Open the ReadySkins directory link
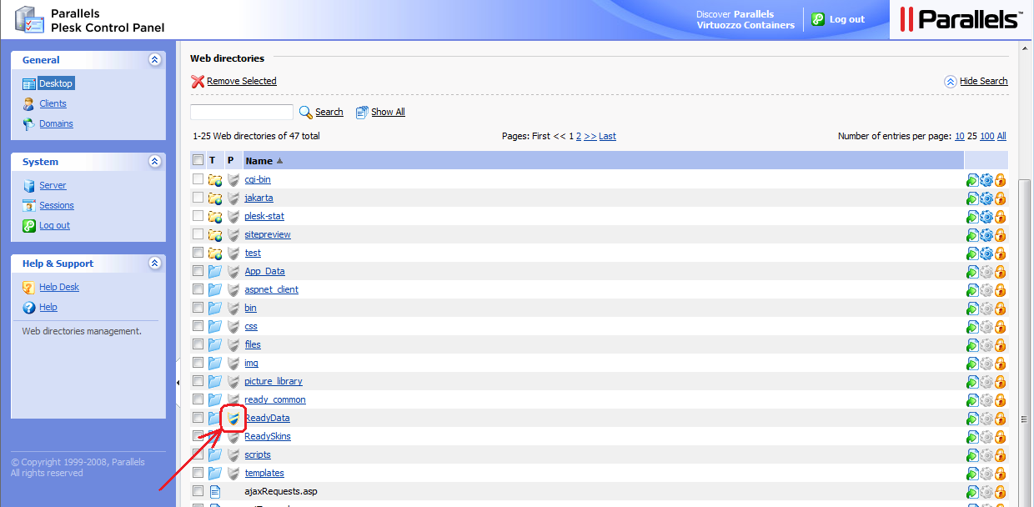1034x507 pixels. pos(268,436)
